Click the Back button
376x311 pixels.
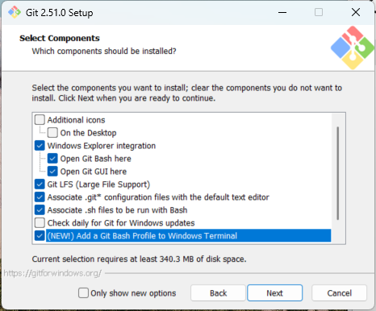[x=218, y=293]
